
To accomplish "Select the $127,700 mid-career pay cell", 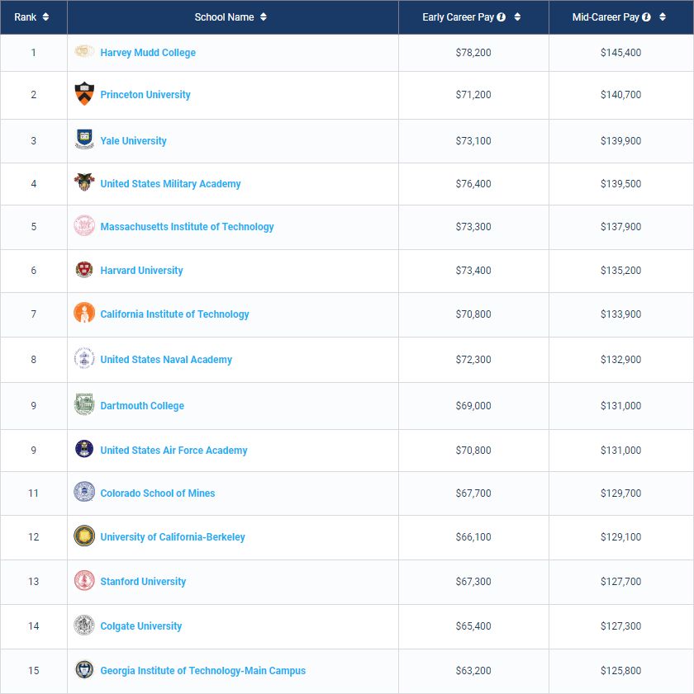I will click(x=620, y=582).
